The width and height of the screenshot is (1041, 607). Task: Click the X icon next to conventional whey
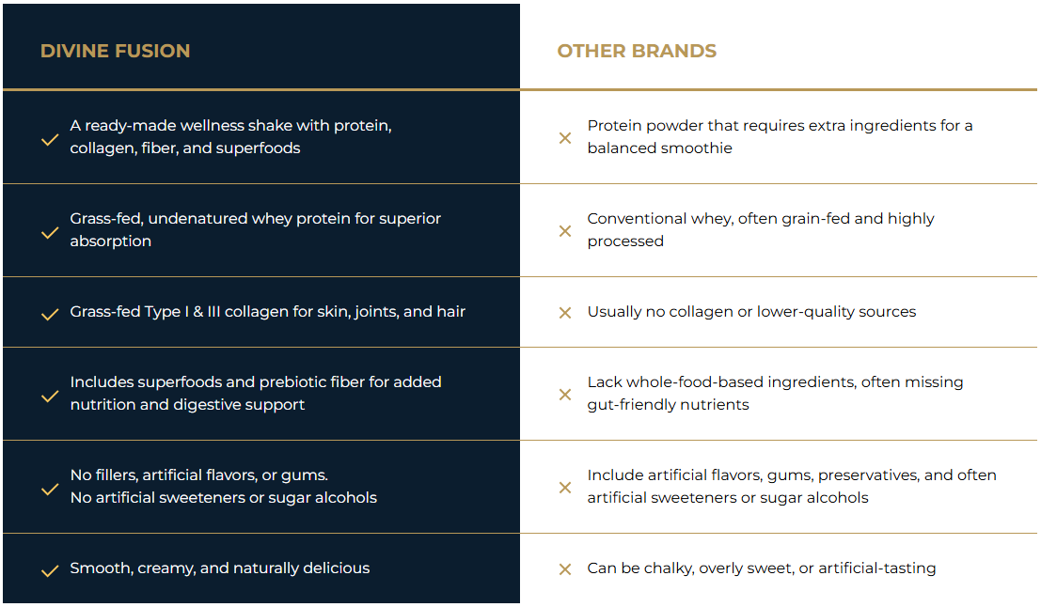[x=565, y=231]
